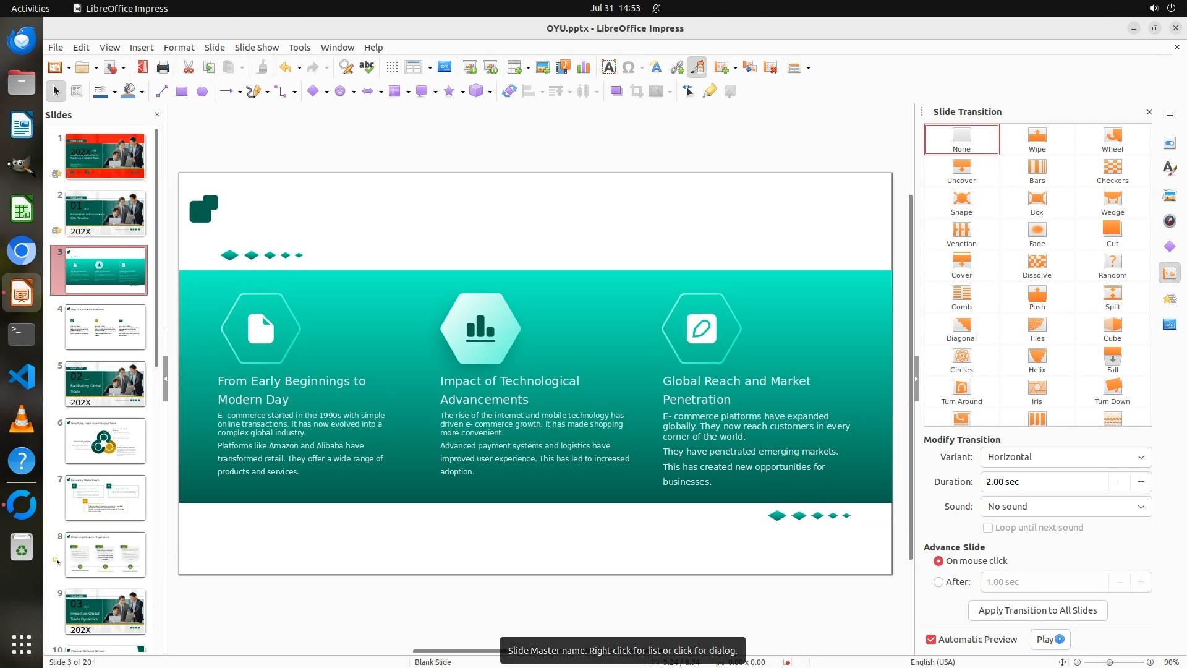Viewport: 1187px width, 668px height.
Task: Pick the Cube transition effect
Action: coord(1112,328)
